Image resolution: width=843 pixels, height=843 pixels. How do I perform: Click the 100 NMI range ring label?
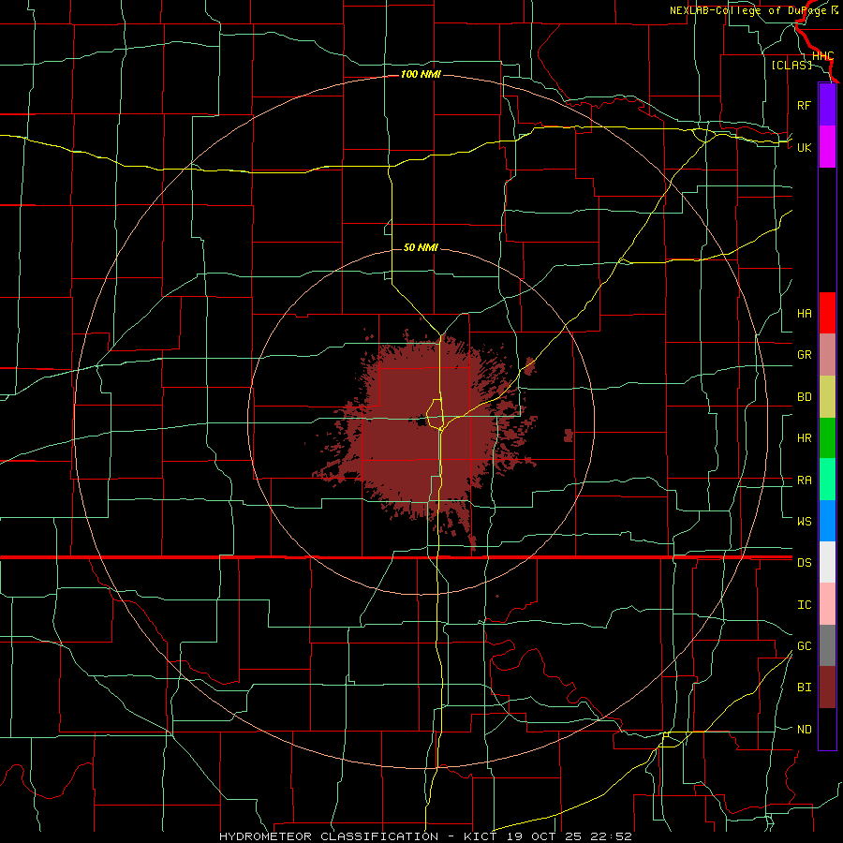click(421, 74)
